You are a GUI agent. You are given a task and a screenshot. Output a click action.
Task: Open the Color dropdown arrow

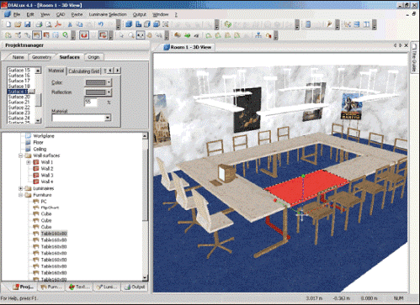pyautogui.click(x=109, y=82)
